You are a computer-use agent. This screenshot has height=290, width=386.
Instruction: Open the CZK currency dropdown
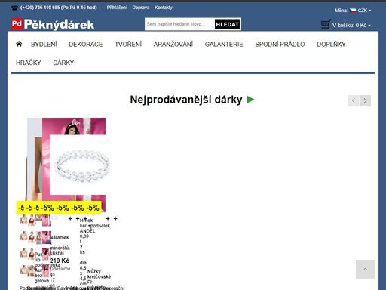pyautogui.click(x=364, y=11)
